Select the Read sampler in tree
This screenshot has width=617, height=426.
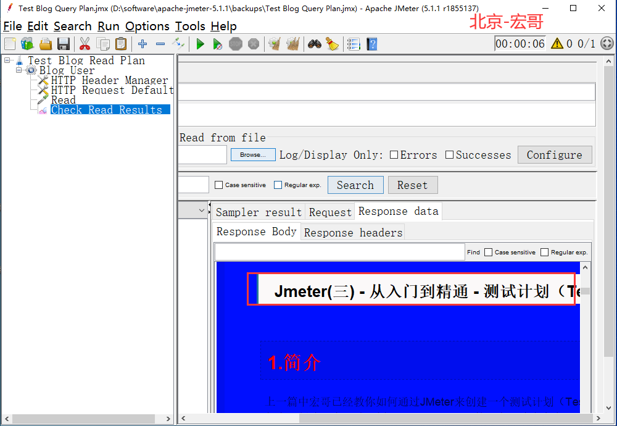point(63,100)
